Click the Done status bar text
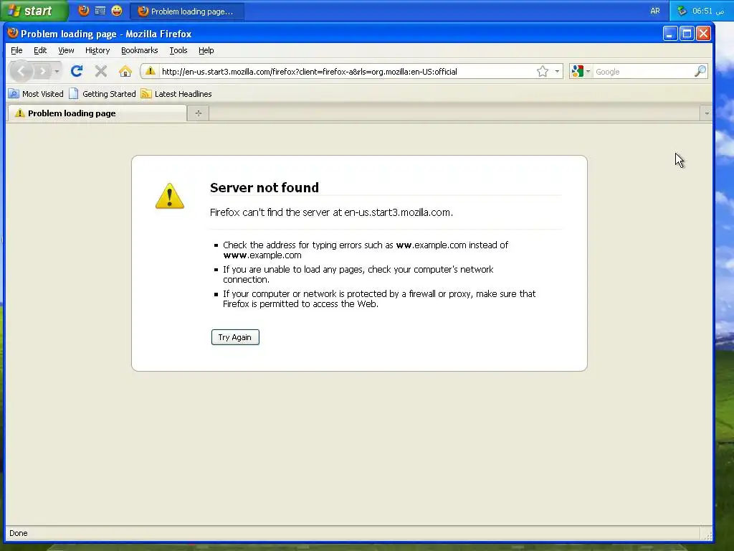The width and height of the screenshot is (734, 551). tap(18, 533)
